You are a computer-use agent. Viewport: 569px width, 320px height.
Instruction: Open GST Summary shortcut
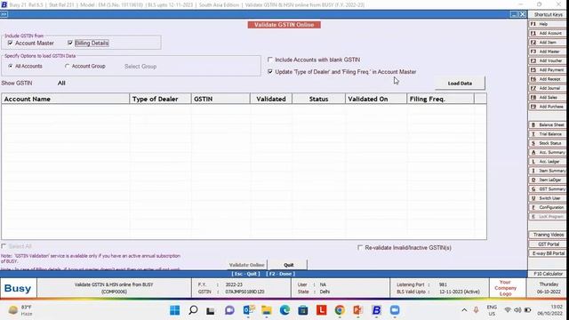tap(548, 189)
